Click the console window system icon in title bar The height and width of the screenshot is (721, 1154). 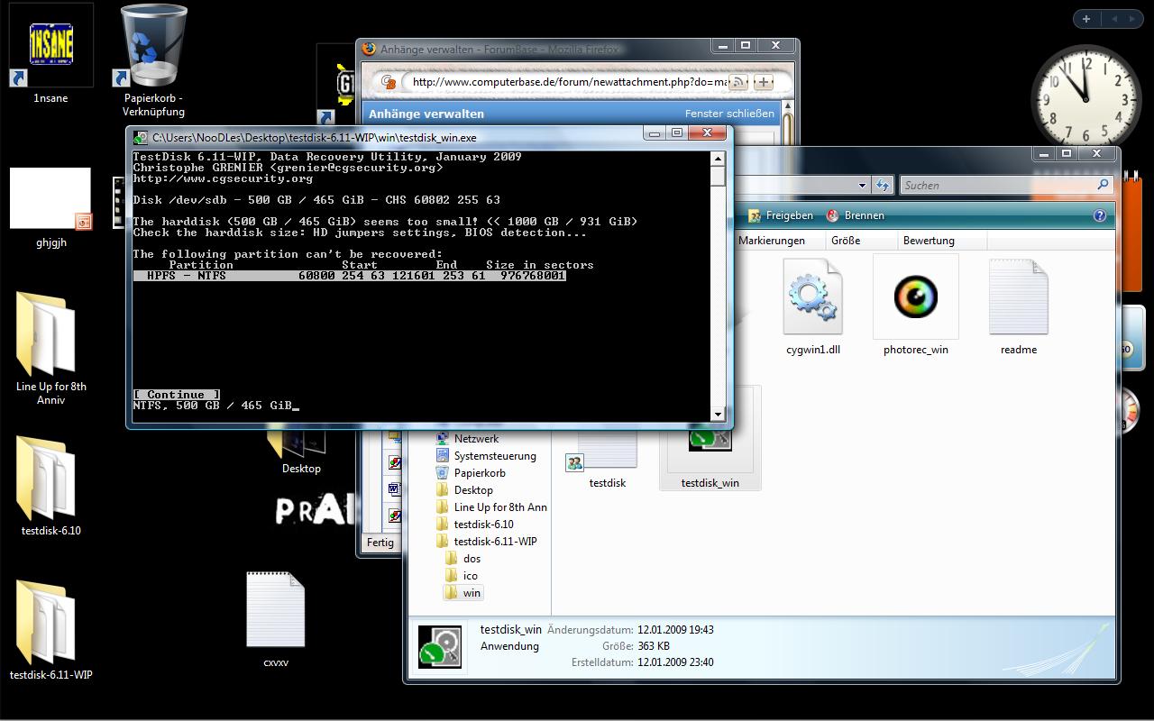click(140, 138)
